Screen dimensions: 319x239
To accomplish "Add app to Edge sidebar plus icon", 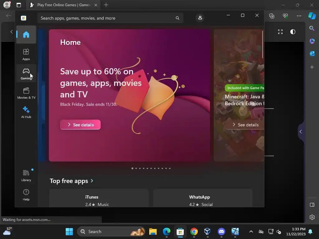I will [x=312, y=67].
